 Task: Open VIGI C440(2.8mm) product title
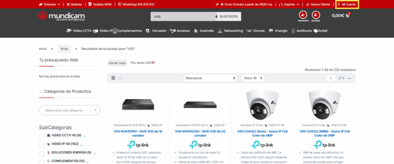pyautogui.click(x=262, y=133)
